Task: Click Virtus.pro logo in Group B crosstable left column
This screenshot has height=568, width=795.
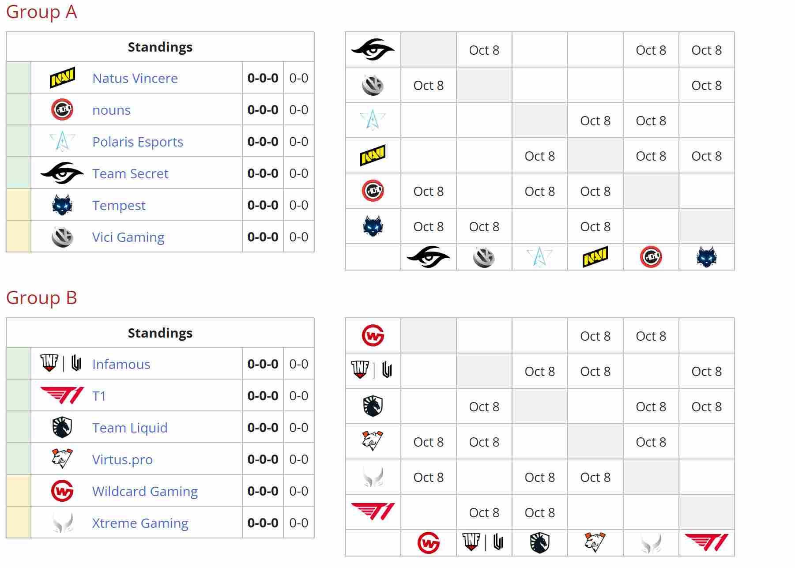Action: click(x=373, y=441)
